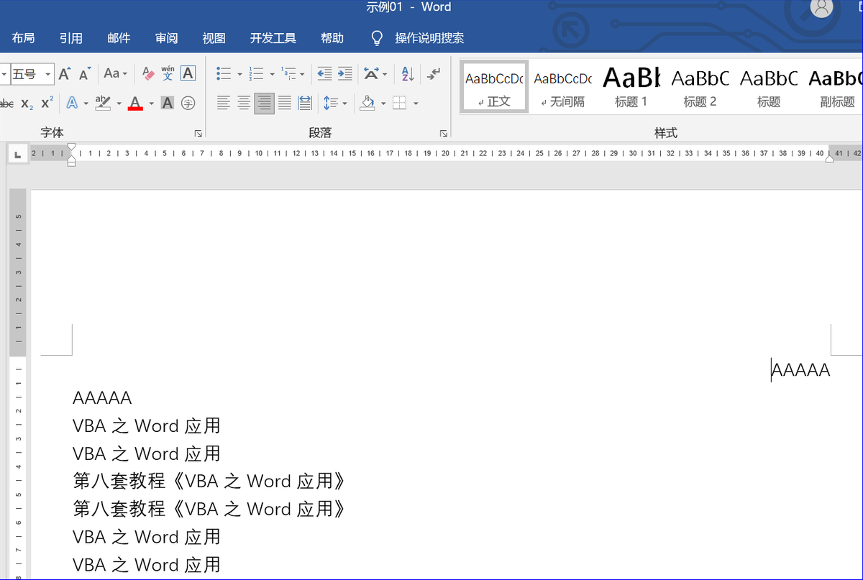Expand the font color arrow
The width and height of the screenshot is (863, 580).
point(151,104)
